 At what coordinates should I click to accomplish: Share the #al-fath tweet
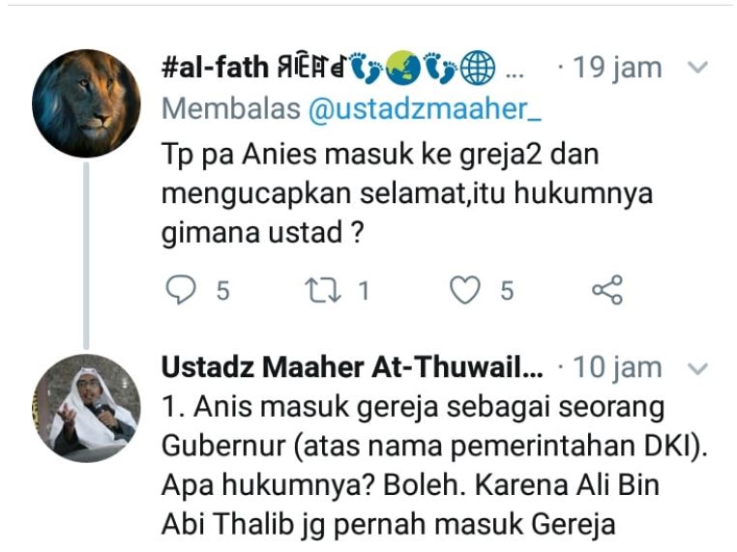pyautogui.click(x=607, y=289)
